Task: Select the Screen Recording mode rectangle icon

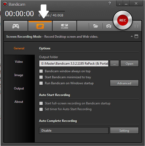Action: (40, 26)
